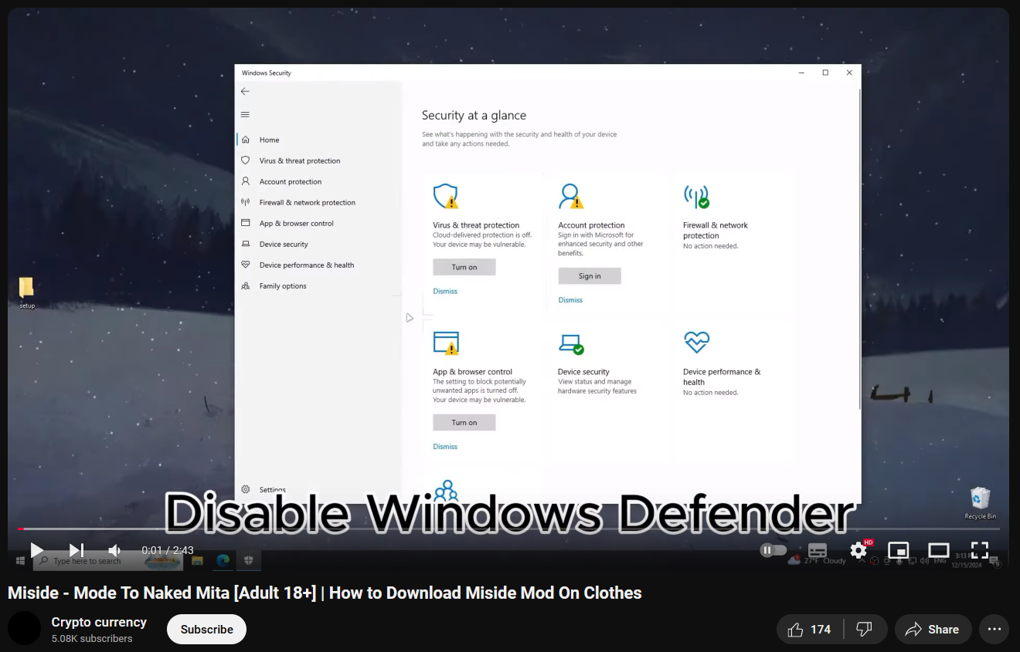The width and height of the screenshot is (1020, 652).
Task: Skip to the next video
Action: 76,550
